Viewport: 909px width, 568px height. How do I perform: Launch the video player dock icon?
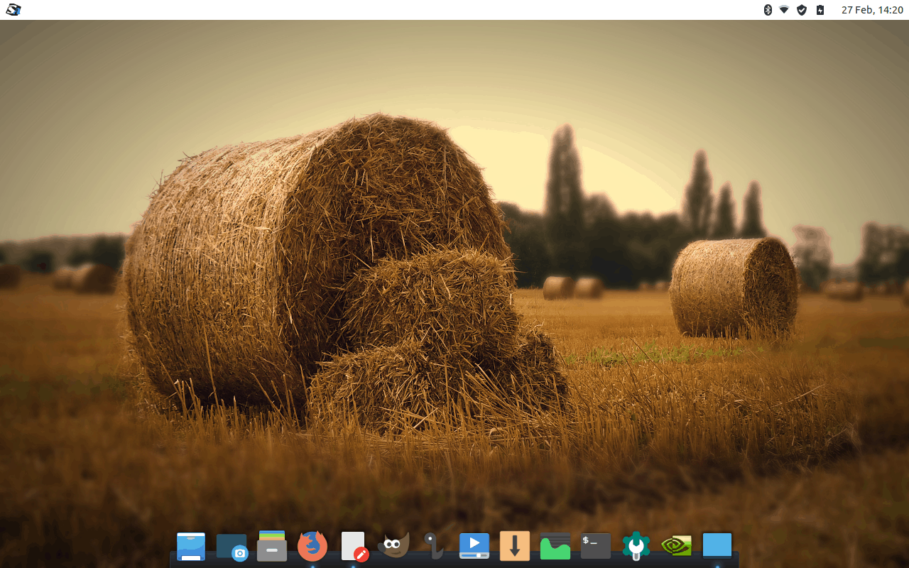pyautogui.click(x=474, y=546)
